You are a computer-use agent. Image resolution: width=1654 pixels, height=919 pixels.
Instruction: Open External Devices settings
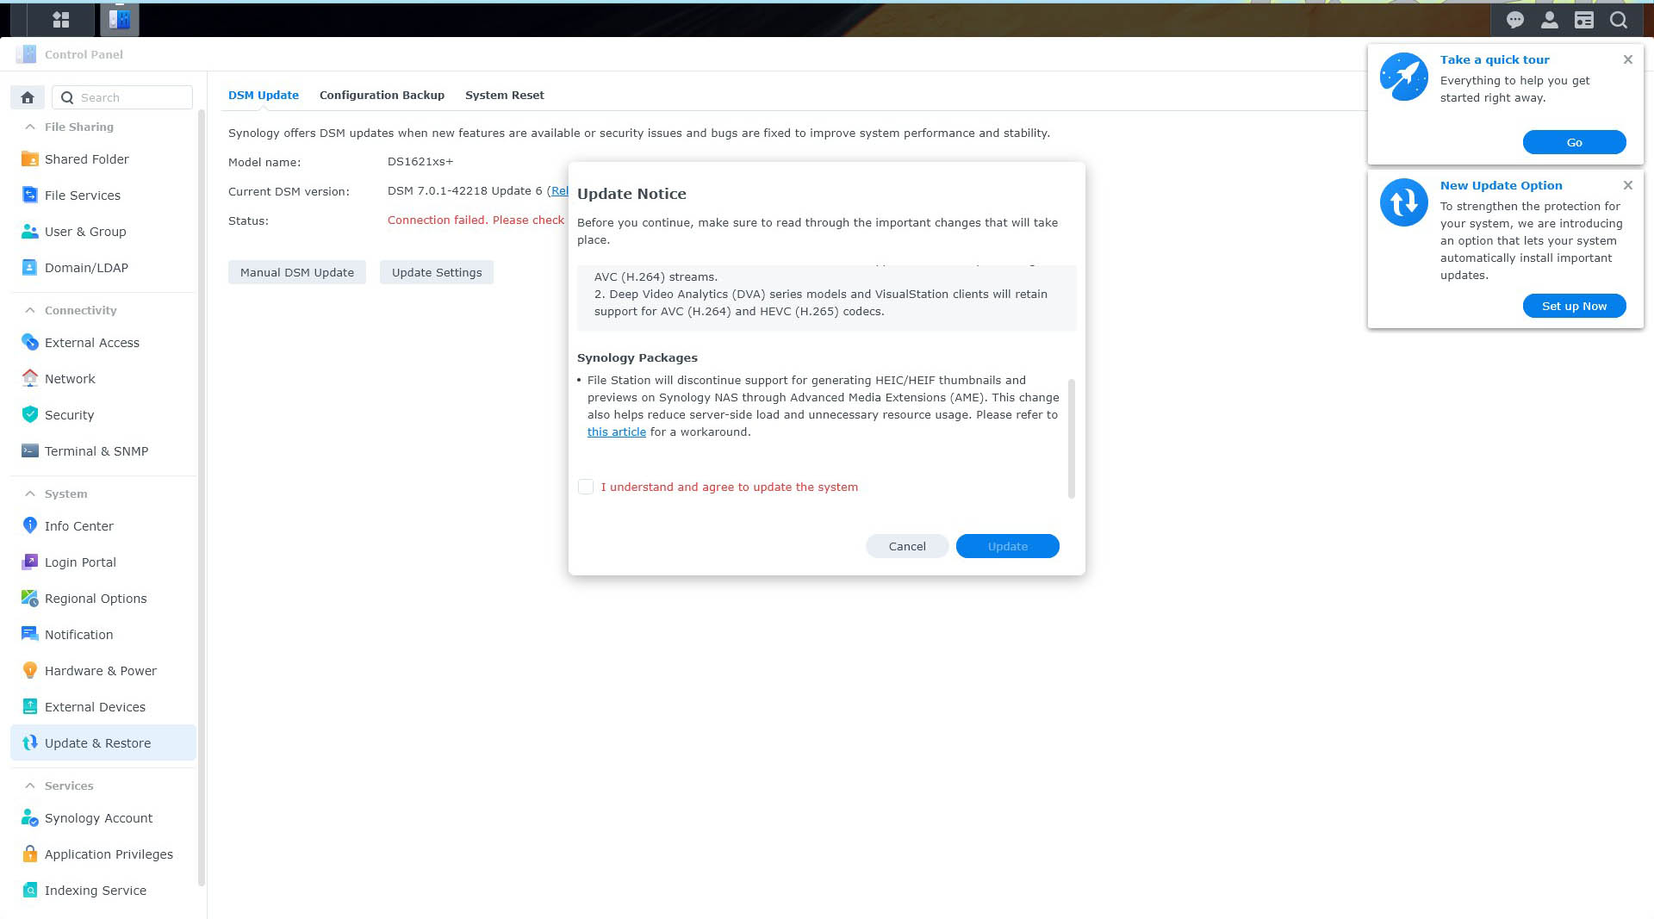point(103,707)
